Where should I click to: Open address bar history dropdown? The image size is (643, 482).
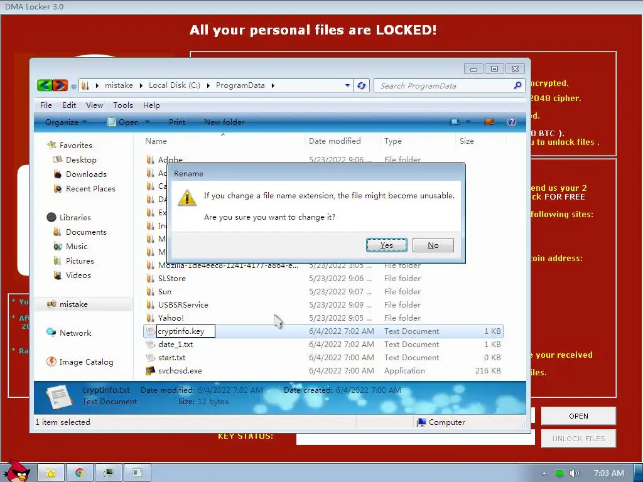point(347,85)
